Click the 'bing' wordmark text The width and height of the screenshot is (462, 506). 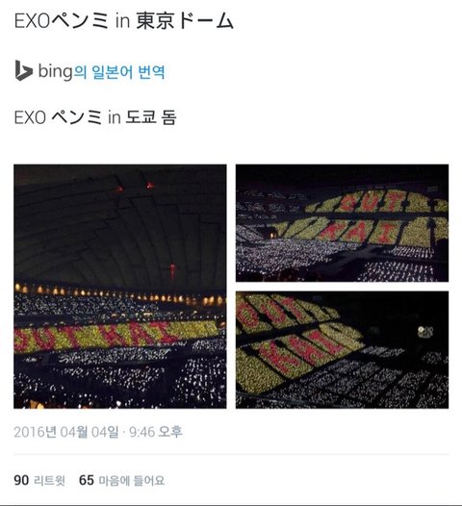[x=55, y=71]
